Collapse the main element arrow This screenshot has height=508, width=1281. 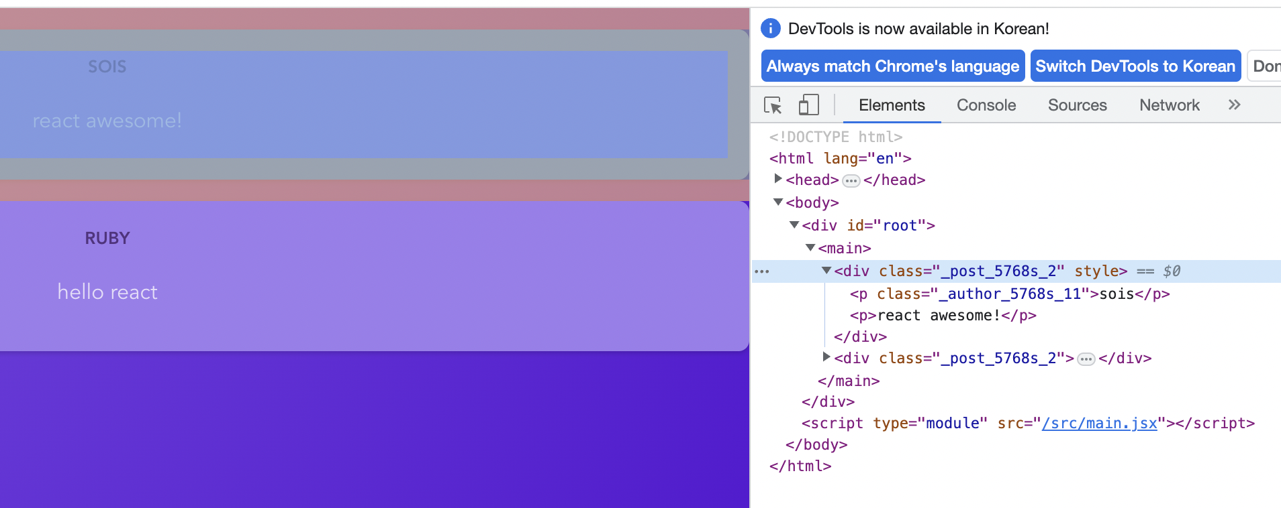tap(810, 247)
